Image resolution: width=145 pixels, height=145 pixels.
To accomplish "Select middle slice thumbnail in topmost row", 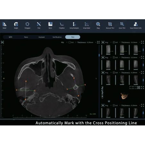I will click(x=122, y=50).
